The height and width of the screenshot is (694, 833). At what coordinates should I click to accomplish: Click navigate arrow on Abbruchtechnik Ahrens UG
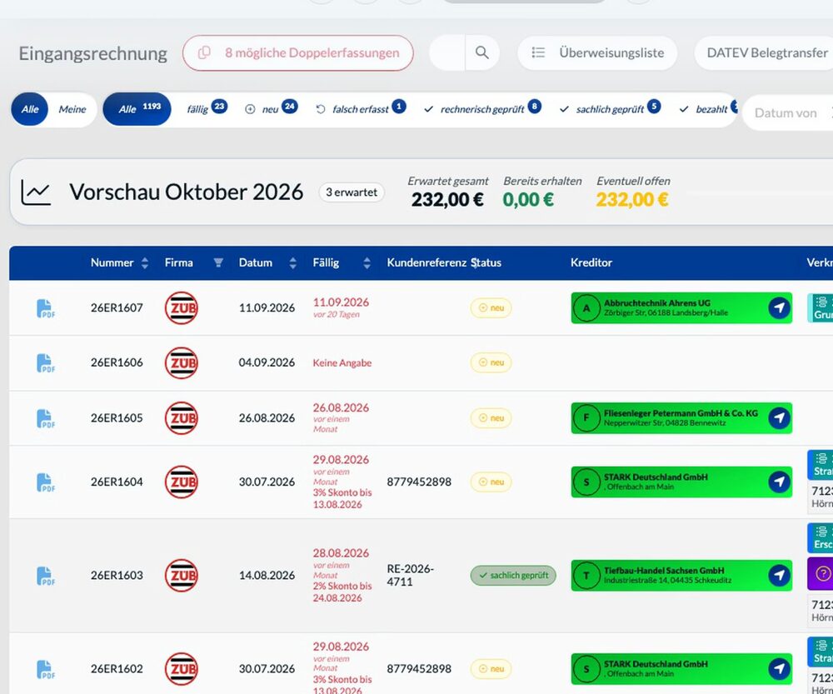779,307
